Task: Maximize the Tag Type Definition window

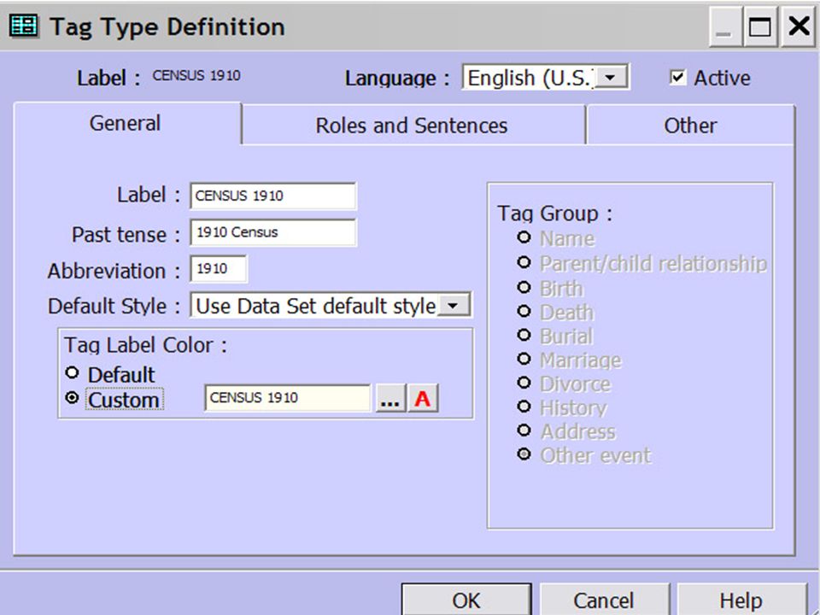Action: pyautogui.click(x=760, y=26)
